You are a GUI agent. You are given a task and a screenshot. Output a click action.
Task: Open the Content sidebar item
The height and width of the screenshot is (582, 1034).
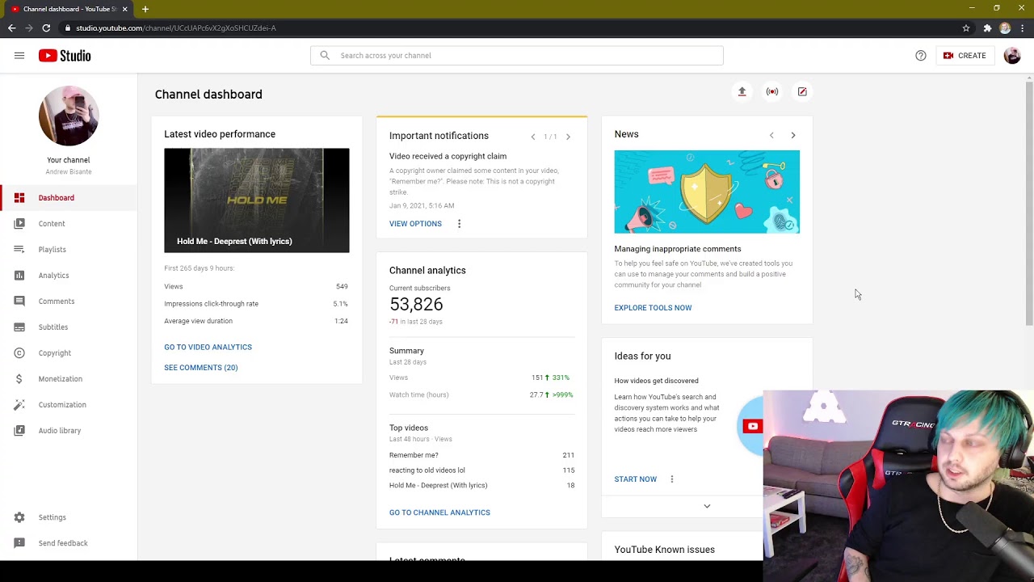click(x=69, y=224)
